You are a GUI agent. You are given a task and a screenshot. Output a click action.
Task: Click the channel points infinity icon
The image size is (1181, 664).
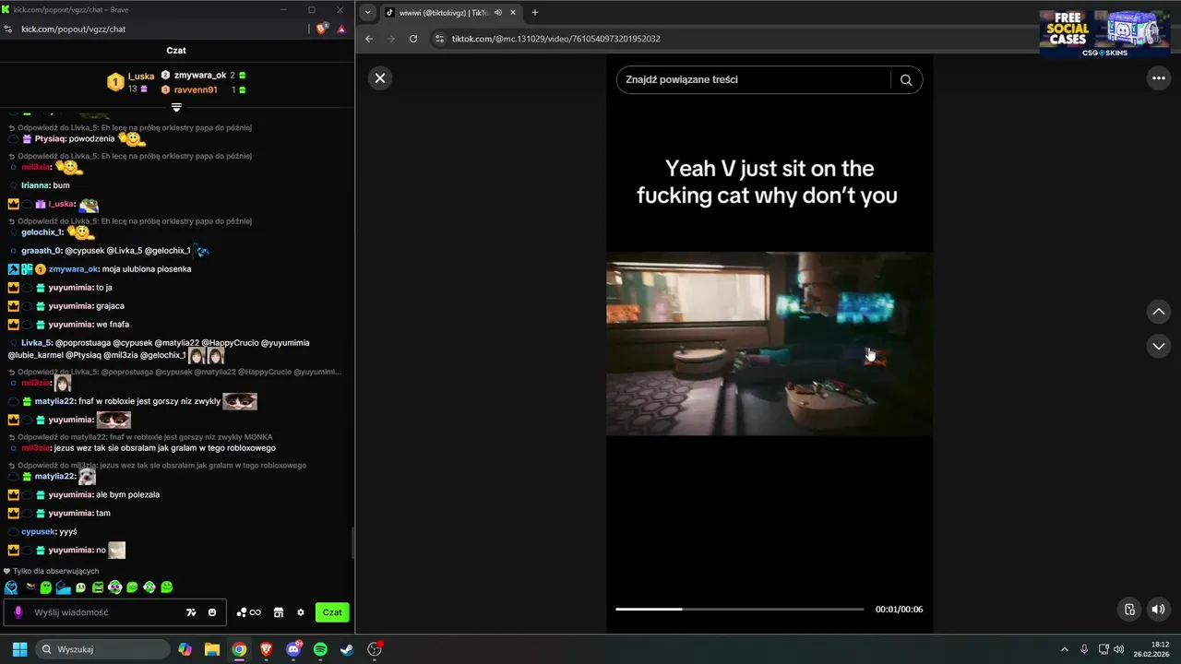click(x=249, y=612)
